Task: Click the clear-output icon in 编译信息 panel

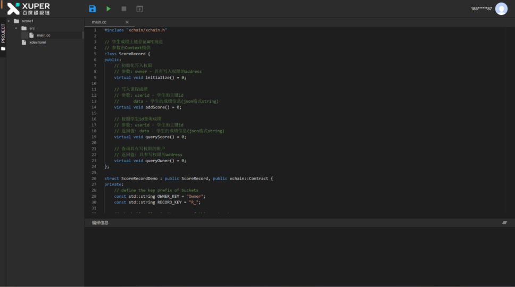Action: point(504,223)
